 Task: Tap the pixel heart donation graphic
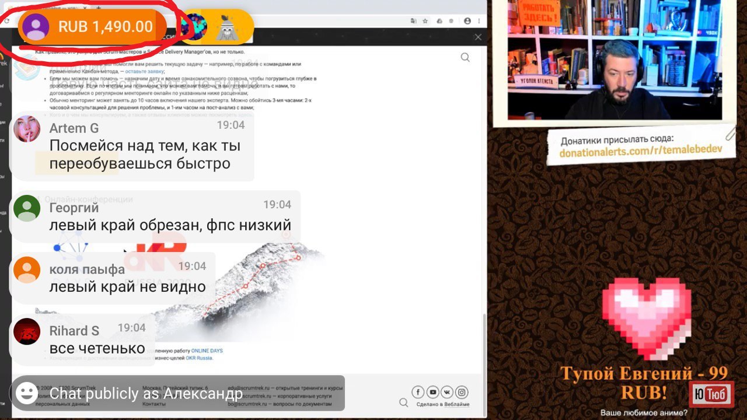647,318
